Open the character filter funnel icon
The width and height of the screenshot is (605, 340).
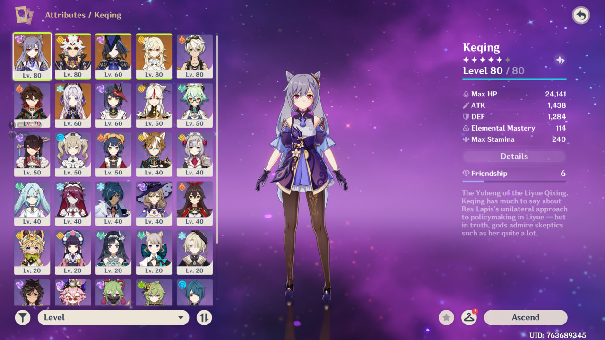pos(23,317)
